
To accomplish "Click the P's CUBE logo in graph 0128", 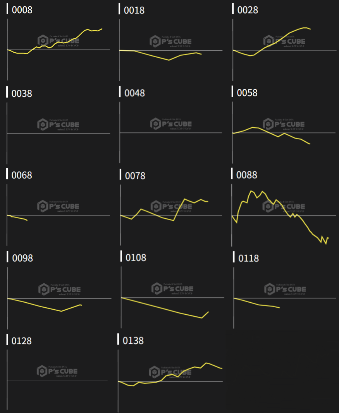I will tap(57, 371).
